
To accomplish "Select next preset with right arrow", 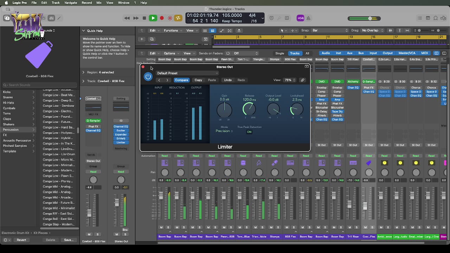I will [x=167, y=80].
